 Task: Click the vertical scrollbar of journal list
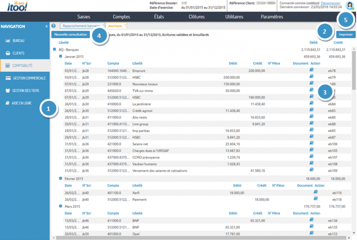[x=353, y=71]
